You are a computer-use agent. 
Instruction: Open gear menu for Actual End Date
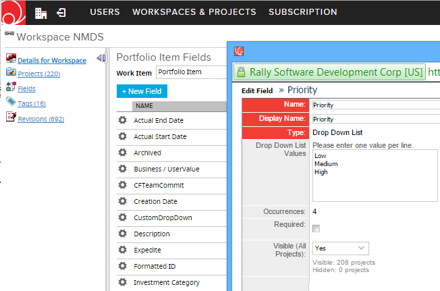(122, 120)
